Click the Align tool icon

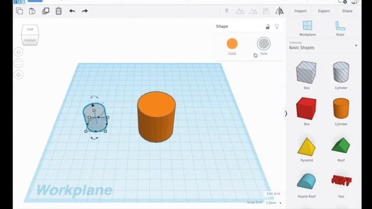266,11
